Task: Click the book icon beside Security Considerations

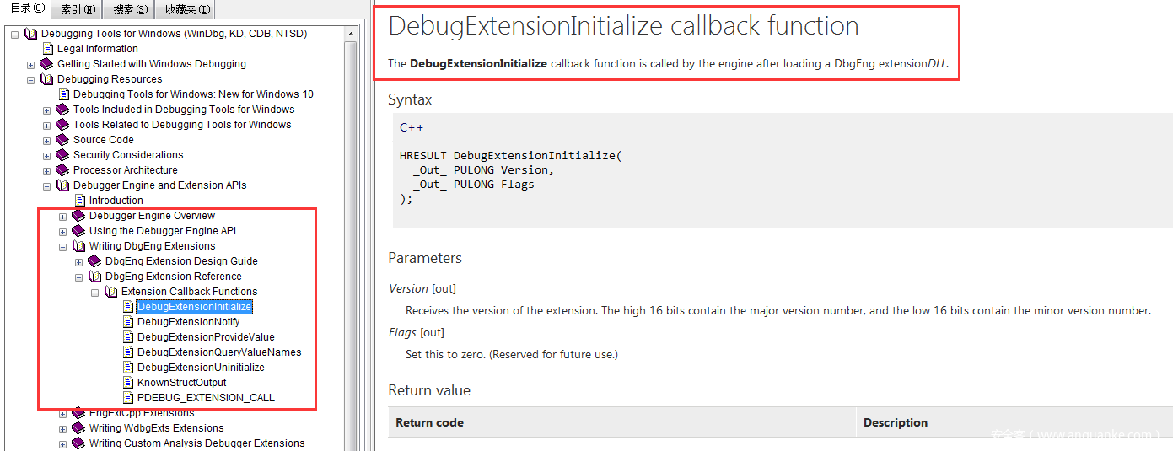Action: pyautogui.click(x=62, y=155)
